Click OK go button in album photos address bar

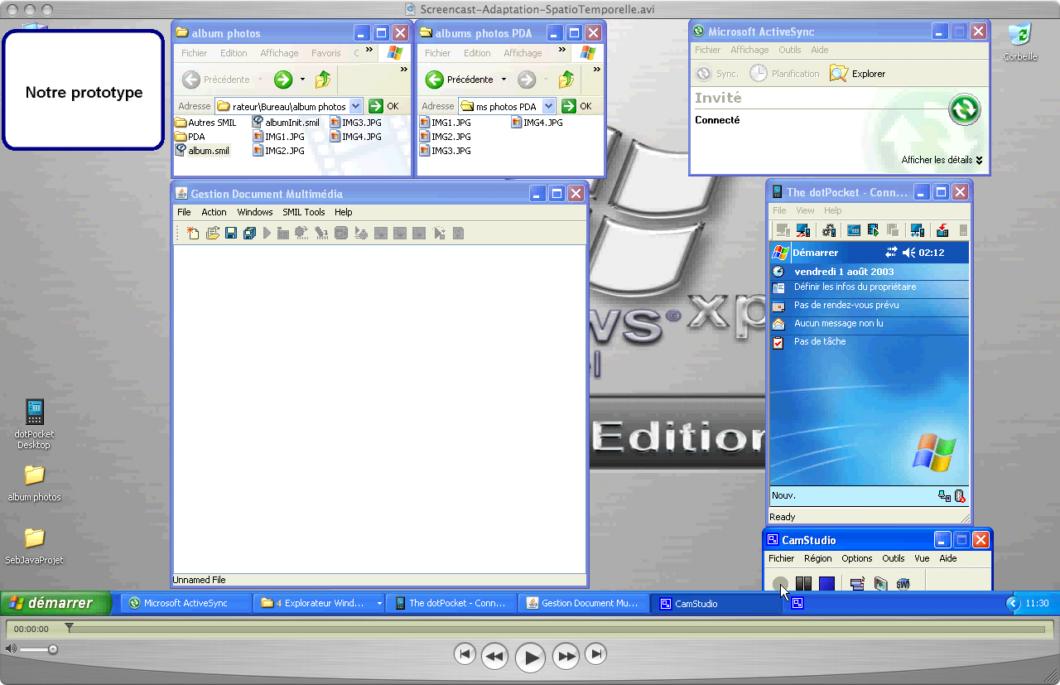[x=383, y=106]
